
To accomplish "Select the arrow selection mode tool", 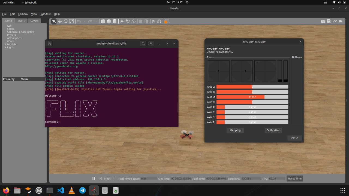I will [54, 21].
